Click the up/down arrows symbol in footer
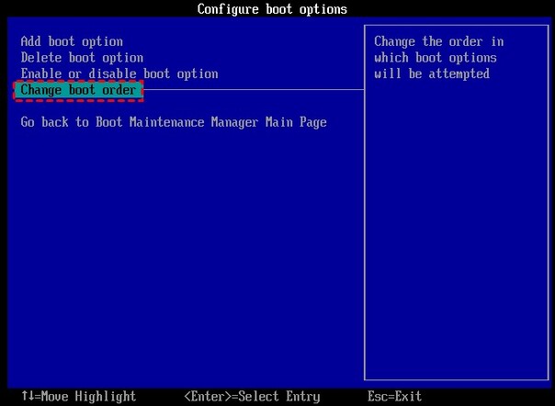The image size is (555, 406). click(x=27, y=397)
